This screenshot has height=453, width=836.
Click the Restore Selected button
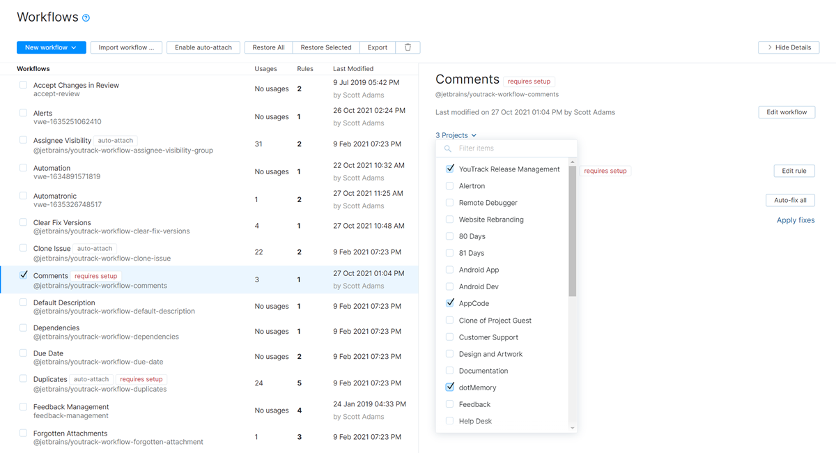pyautogui.click(x=326, y=47)
